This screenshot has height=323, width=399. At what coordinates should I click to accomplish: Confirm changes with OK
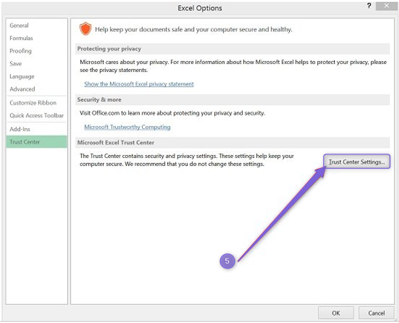(x=336, y=313)
